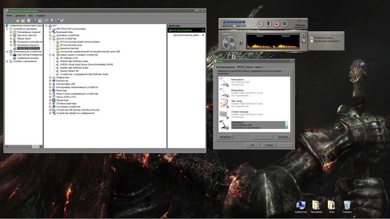Click the Свойства button in Sound dialog
Image resolution: width=390 pixels, height=219 pixels.
[283, 137]
